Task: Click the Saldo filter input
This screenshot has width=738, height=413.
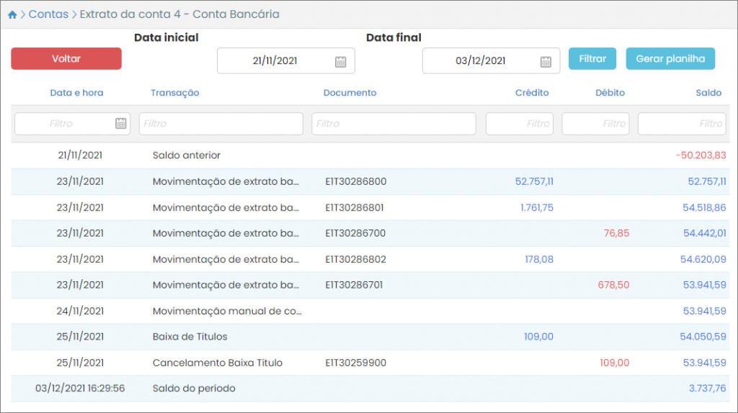Action: (x=681, y=124)
